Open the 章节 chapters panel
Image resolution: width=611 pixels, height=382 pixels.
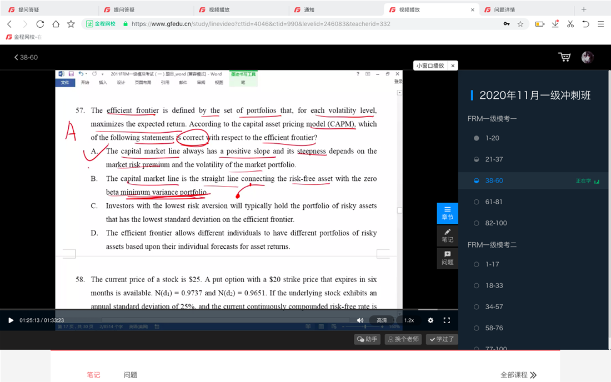click(x=447, y=213)
